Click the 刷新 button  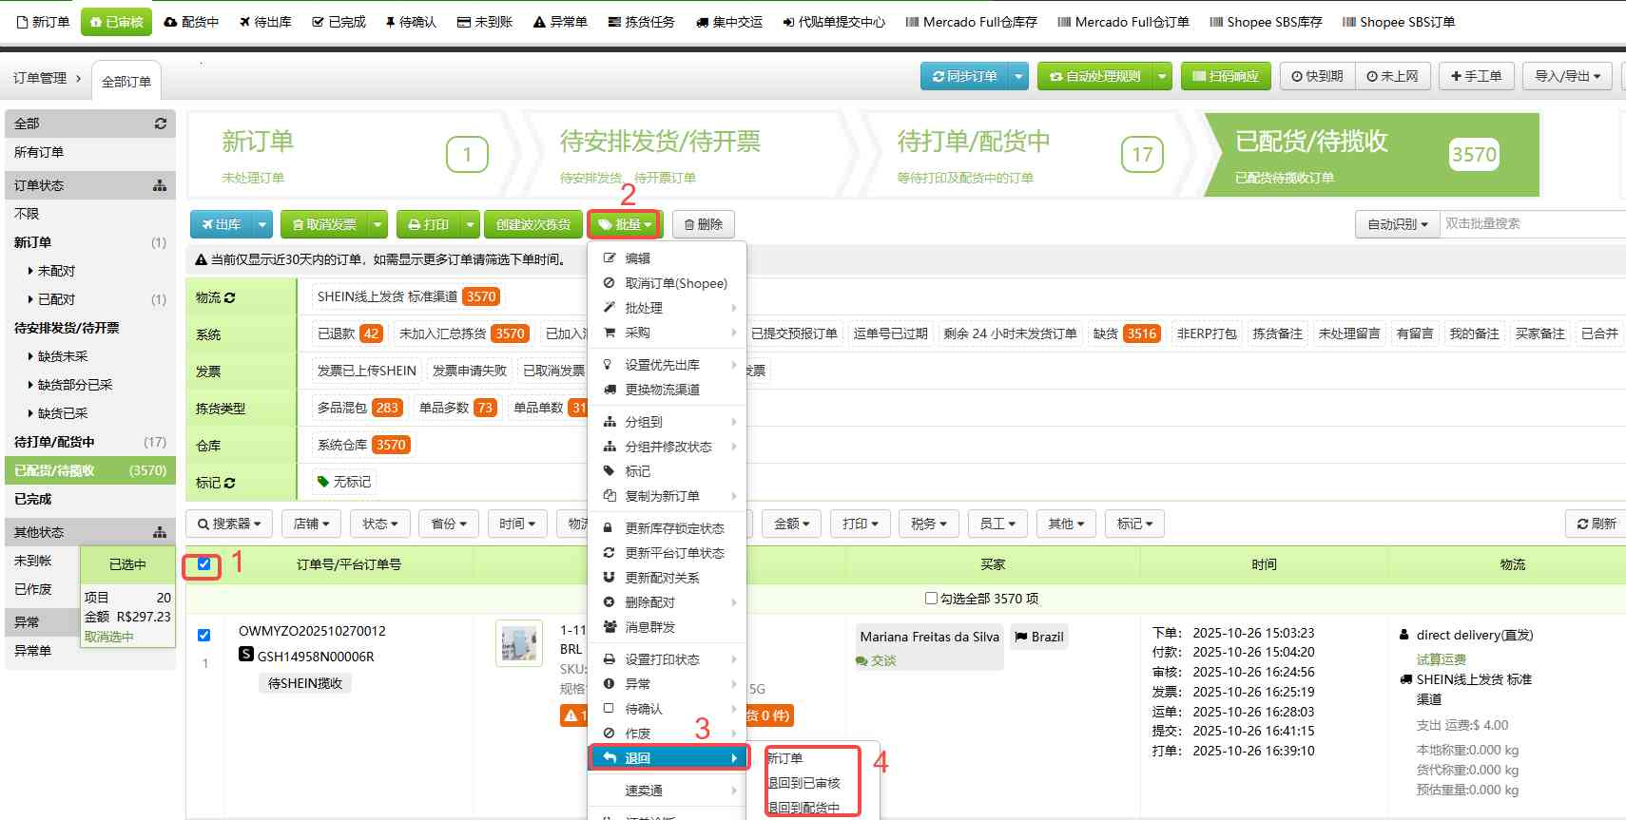tap(1597, 524)
